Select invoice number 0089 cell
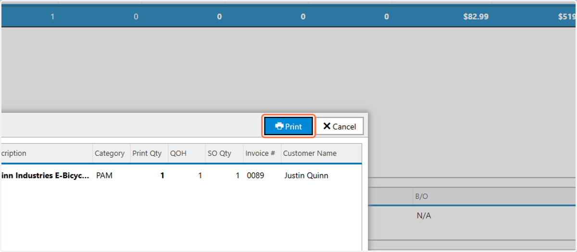 click(255, 176)
